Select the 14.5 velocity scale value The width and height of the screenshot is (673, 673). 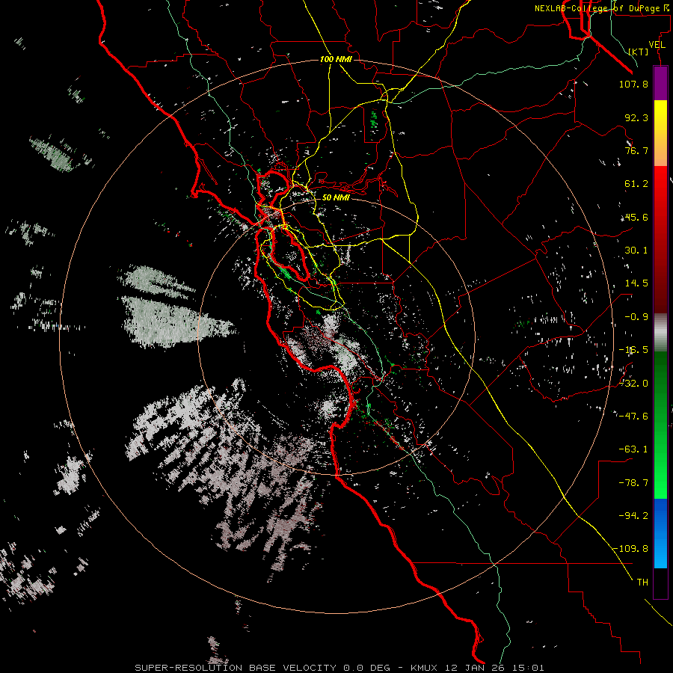[x=636, y=283]
